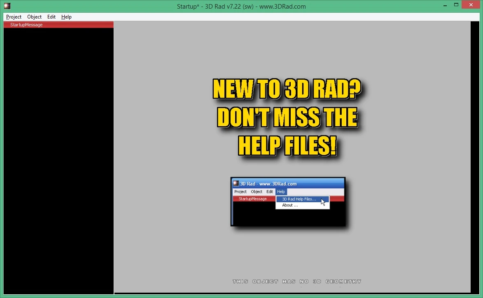Image resolution: width=483 pixels, height=298 pixels.
Task: Click highlighted Help inside the tutorial image
Action: [281, 192]
